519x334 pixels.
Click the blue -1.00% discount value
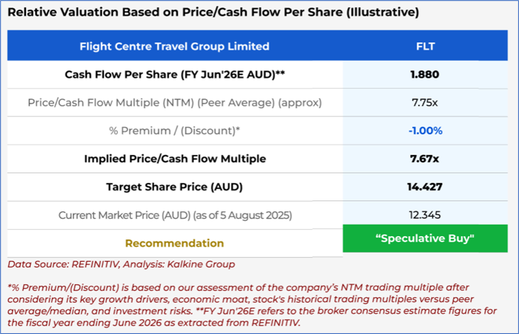pos(425,131)
